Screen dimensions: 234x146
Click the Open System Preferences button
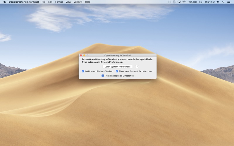tap(118, 67)
